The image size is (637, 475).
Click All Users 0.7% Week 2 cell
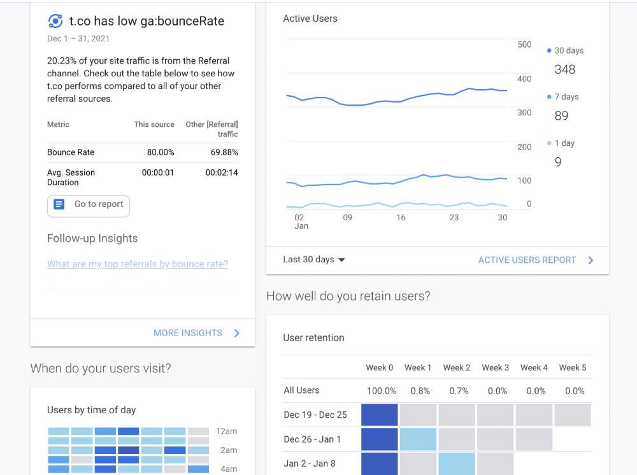tap(459, 390)
